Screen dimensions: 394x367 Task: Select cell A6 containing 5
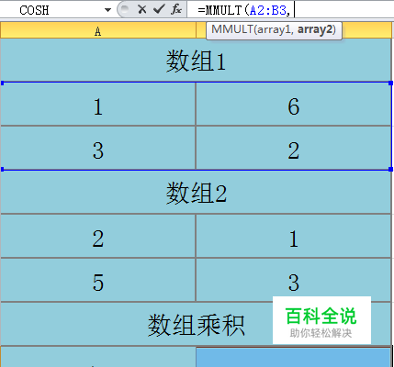pos(97,280)
